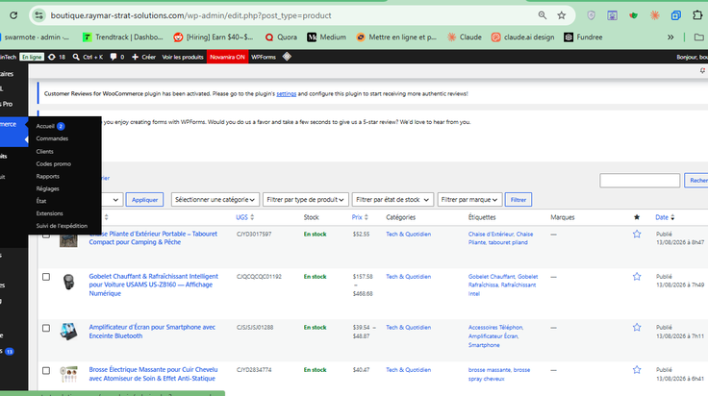Sort by the featured star column header
This screenshot has height=396, width=708.
637,217
